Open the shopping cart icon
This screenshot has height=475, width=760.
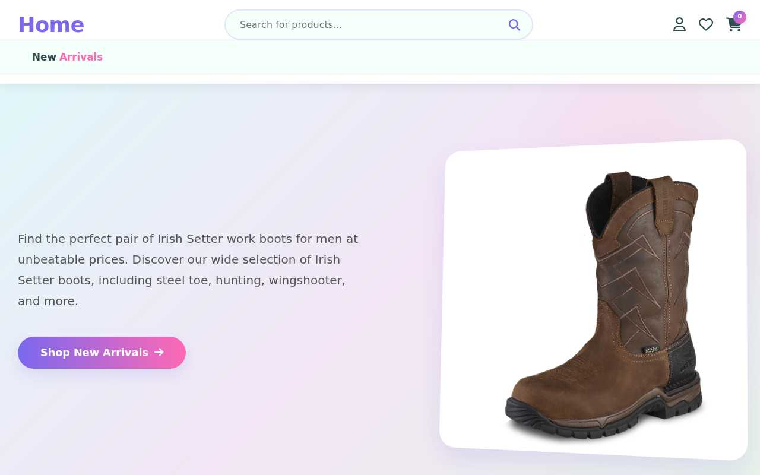tap(734, 24)
